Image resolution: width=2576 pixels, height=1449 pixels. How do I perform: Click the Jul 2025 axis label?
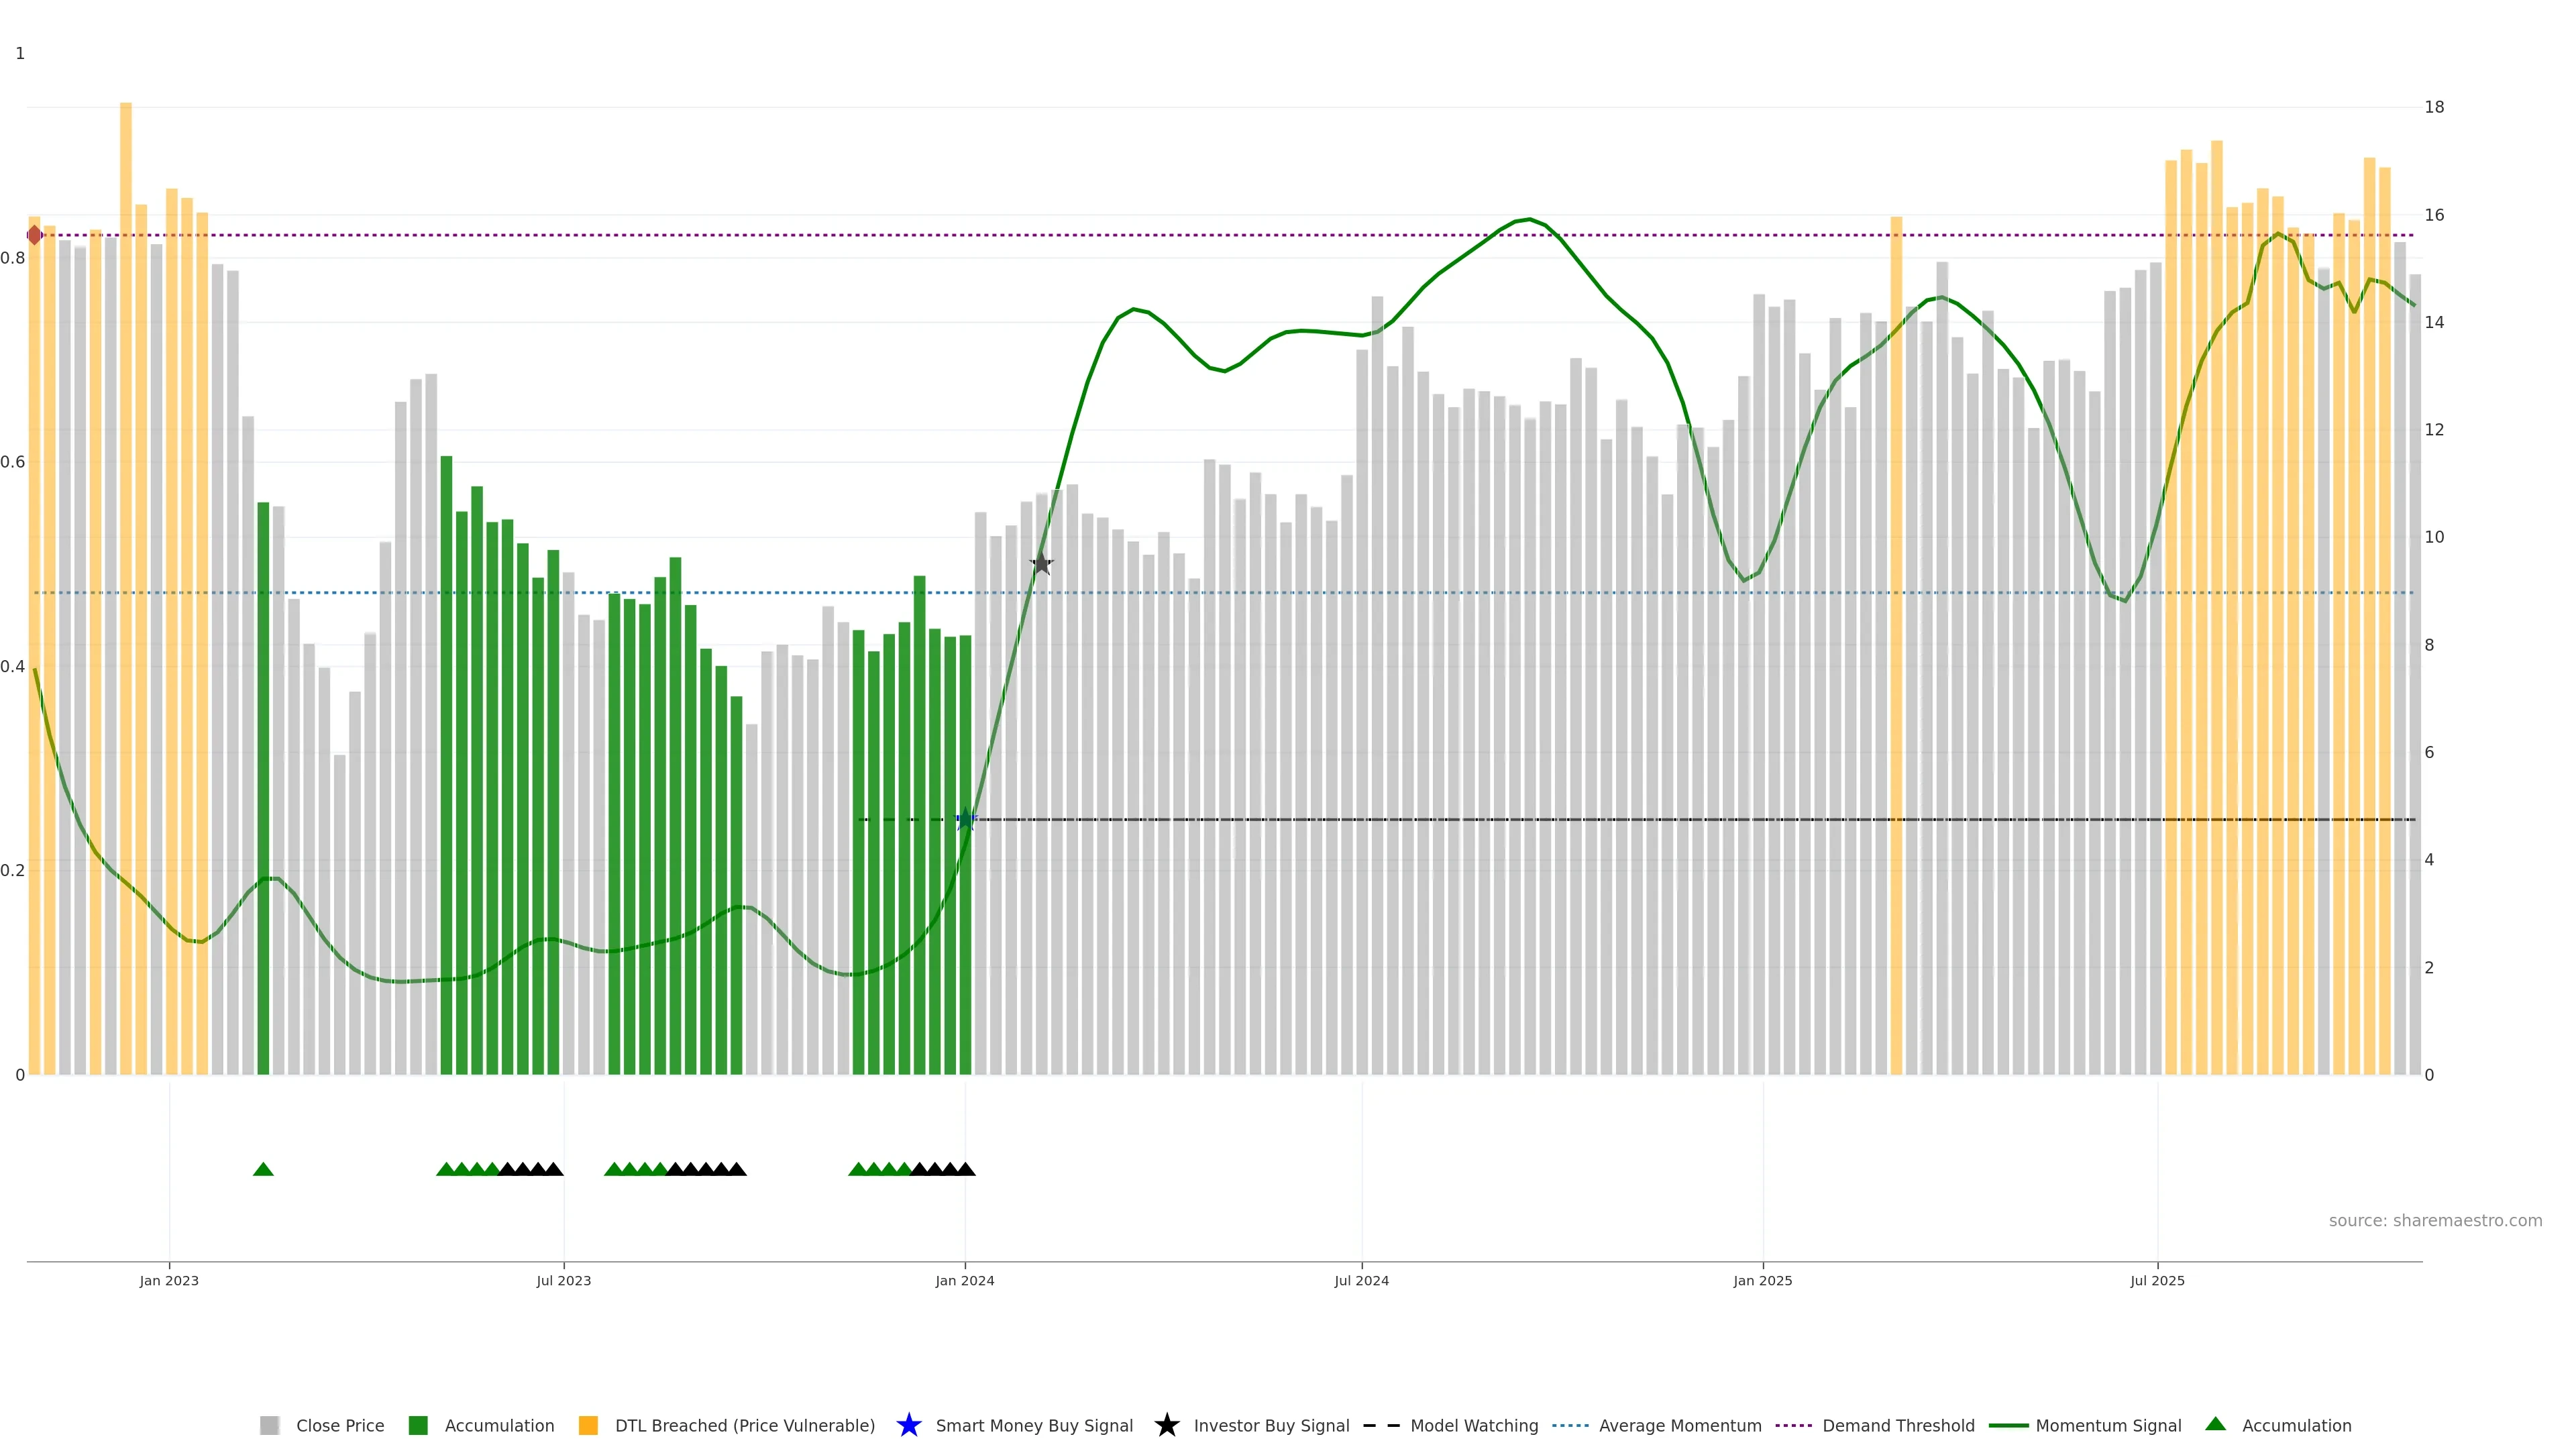[x=2157, y=1280]
